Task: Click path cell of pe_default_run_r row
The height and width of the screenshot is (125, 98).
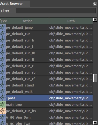Action: coord(71,66)
